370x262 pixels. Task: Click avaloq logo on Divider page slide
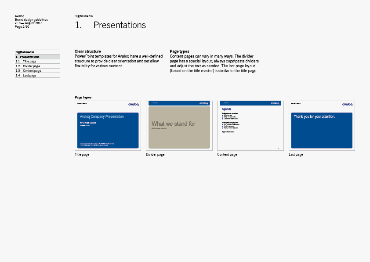tap(203, 103)
